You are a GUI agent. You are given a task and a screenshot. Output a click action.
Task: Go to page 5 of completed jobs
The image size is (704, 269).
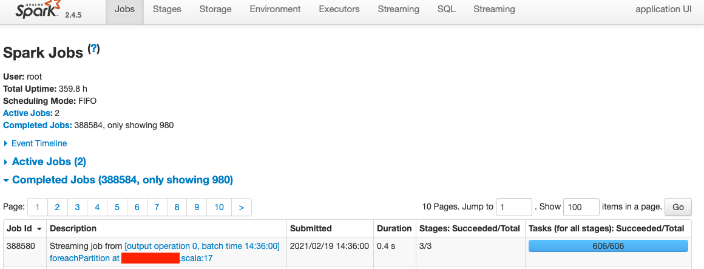[x=117, y=207]
